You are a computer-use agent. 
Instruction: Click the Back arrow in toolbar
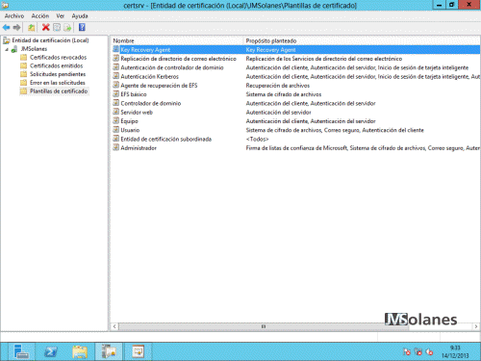pos(6,28)
